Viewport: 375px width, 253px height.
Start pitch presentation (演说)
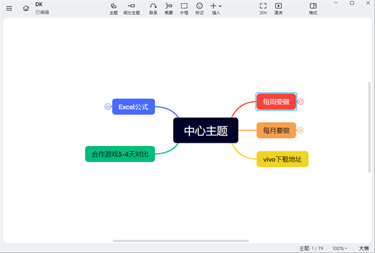(x=278, y=8)
